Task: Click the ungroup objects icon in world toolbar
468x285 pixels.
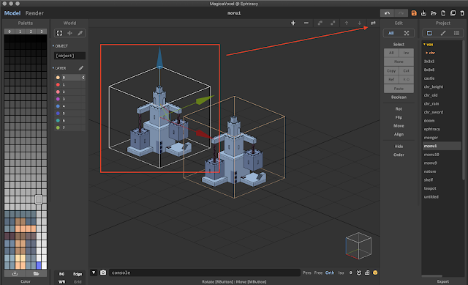Action: (333, 23)
